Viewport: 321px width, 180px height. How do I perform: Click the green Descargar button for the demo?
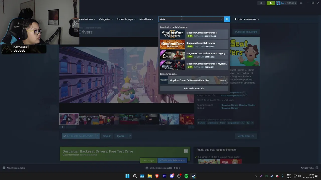click(148, 160)
